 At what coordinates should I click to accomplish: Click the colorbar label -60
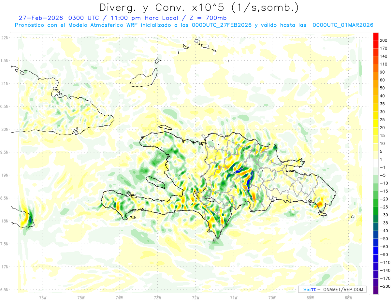tap(384, 247)
